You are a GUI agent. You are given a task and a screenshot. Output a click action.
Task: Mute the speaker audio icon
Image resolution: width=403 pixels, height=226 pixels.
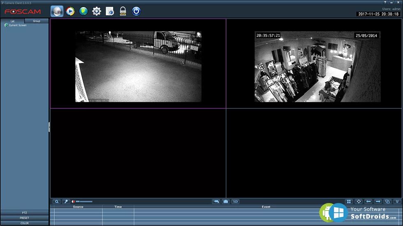(73, 202)
